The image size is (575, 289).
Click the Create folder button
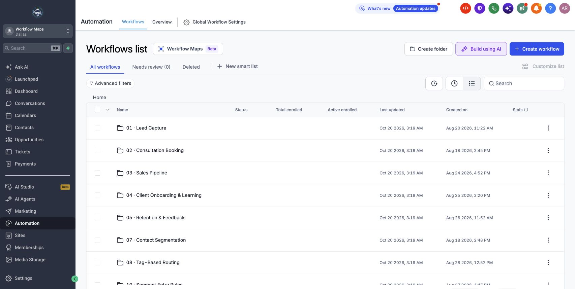click(428, 49)
